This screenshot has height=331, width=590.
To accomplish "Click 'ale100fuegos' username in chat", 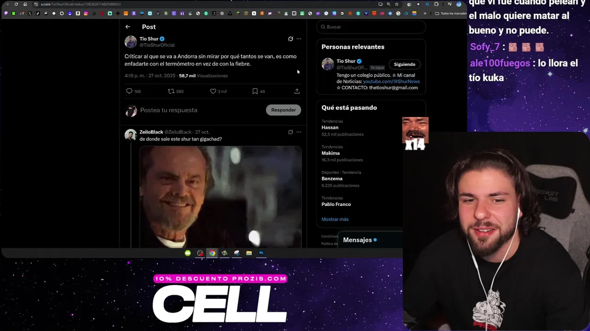I will [x=500, y=63].
